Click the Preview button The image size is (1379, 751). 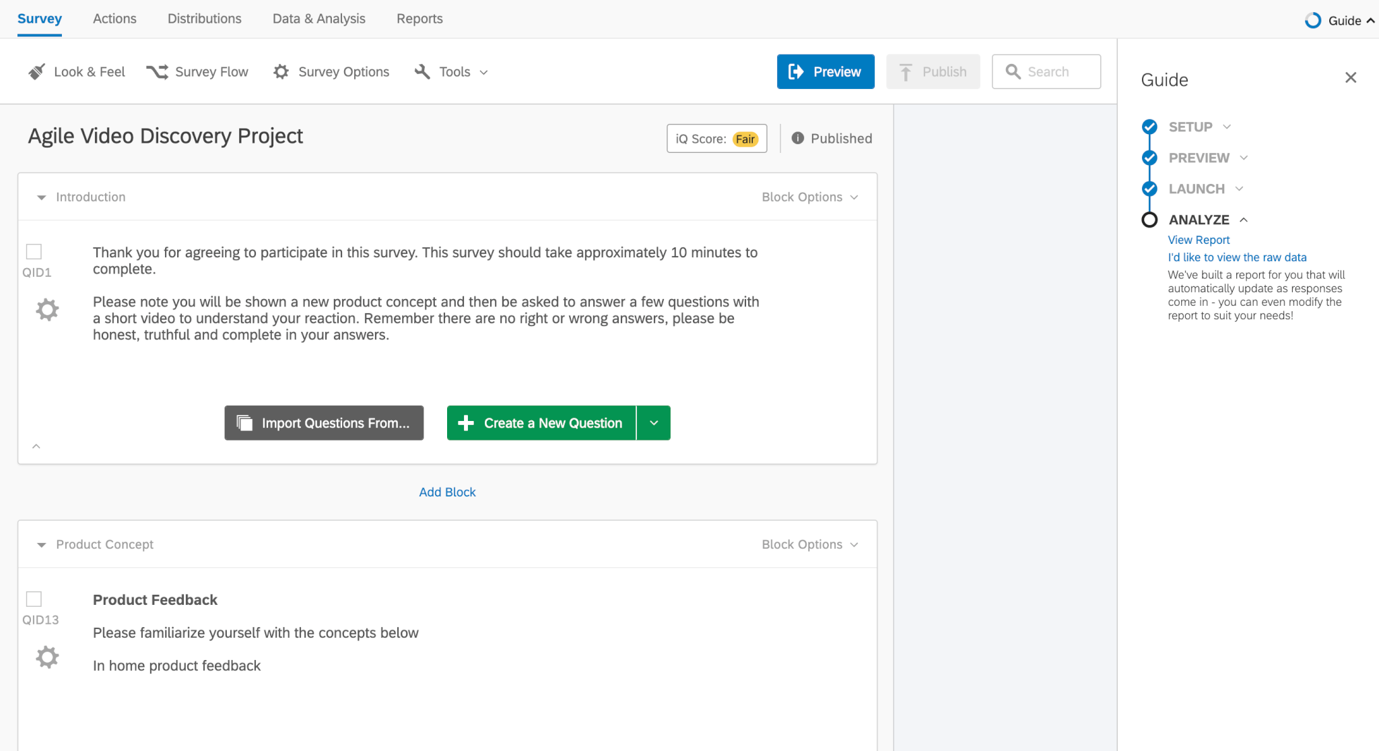(x=826, y=71)
